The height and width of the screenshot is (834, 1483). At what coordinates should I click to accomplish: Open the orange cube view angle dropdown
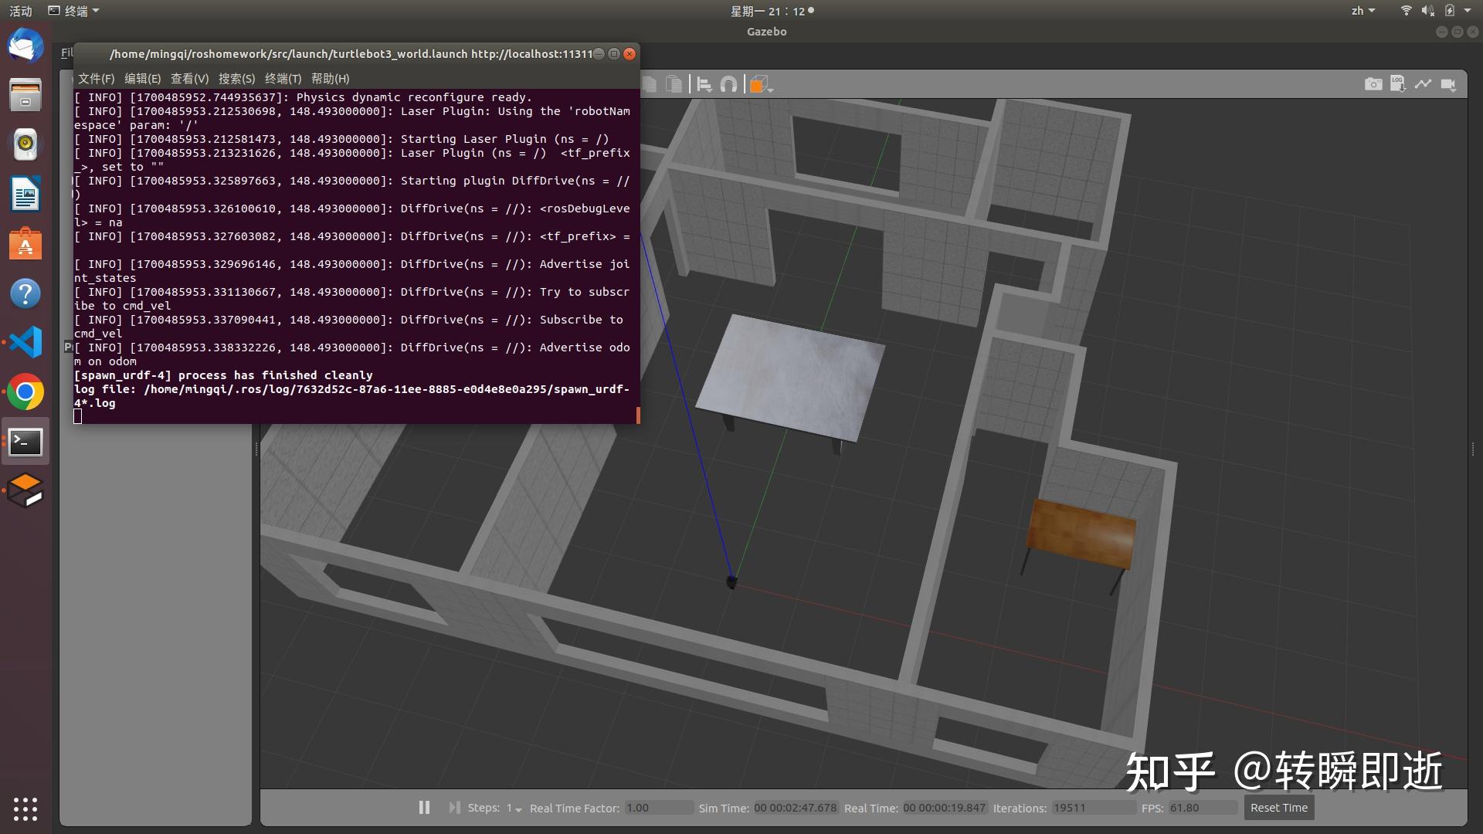pos(761,84)
